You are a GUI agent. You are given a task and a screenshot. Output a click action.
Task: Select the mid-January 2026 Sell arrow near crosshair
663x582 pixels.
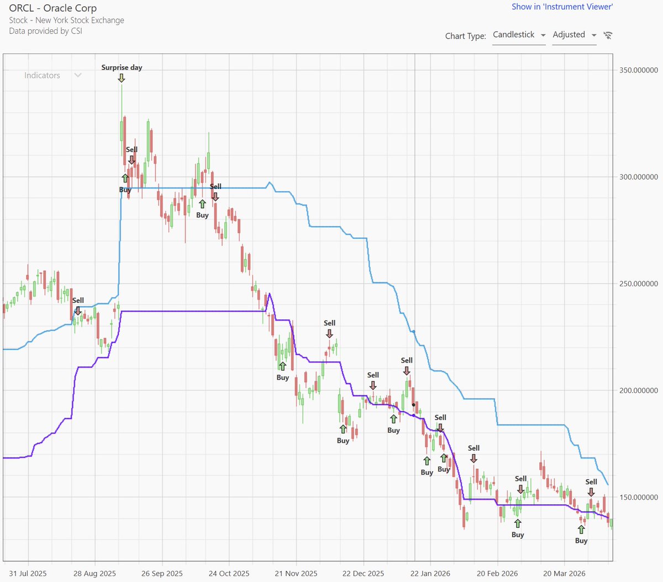[407, 370]
